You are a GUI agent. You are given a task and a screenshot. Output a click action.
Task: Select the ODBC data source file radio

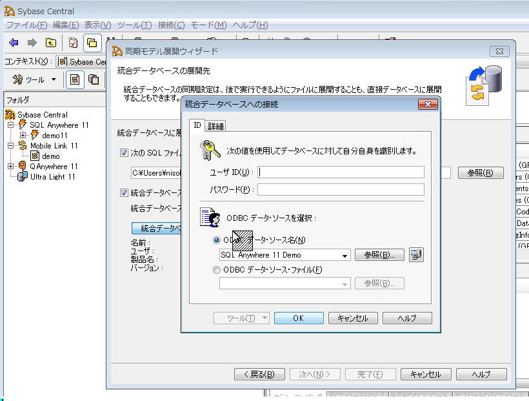point(217,270)
